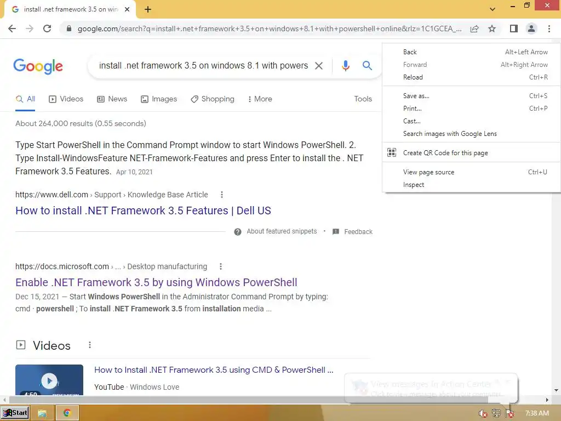Select Save as... from context menu
Image resolution: width=561 pixels, height=421 pixels.
[471, 96]
